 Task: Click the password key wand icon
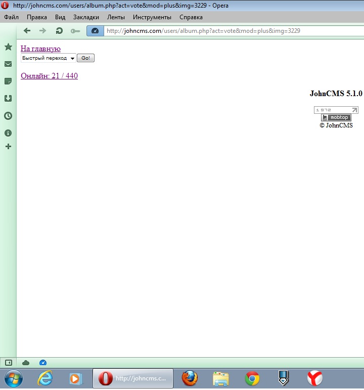(x=75, y=31)
